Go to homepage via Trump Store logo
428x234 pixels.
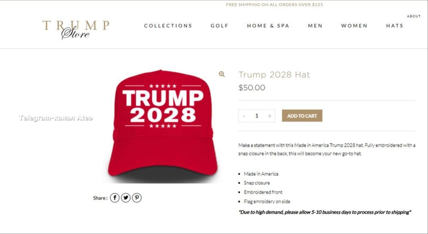(76, 29)
